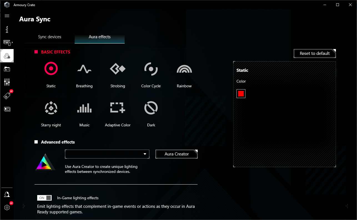Screen dimensions: 357x220
Task: Click the Aura Creator prism logo
Action: (x=46, y=162)
